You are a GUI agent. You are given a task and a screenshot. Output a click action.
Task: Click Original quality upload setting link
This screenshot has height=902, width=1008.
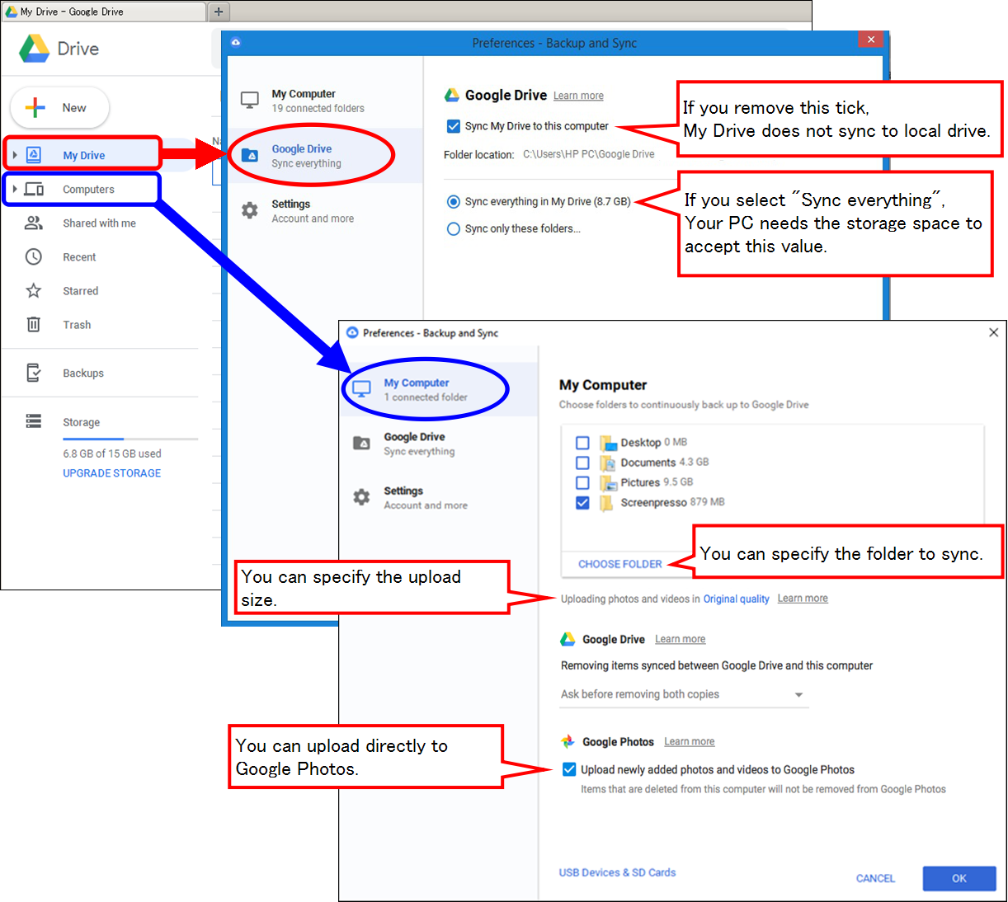(736, 599)
